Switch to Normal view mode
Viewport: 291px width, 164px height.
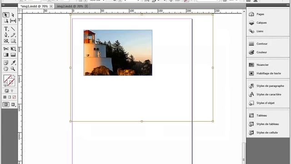[x=6, y=104]
